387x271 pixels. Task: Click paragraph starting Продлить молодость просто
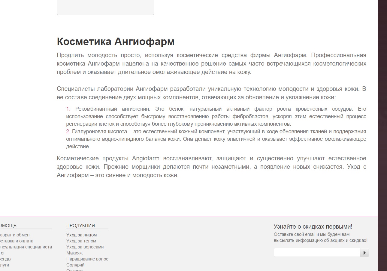211,63
